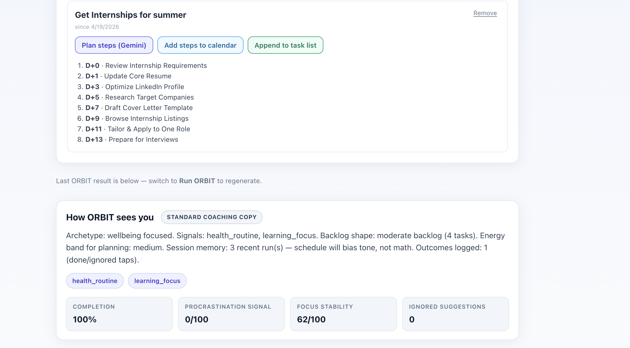Click the Get Internships for summer title
Viewport: 630px width, 348px height.
point(130,15)
